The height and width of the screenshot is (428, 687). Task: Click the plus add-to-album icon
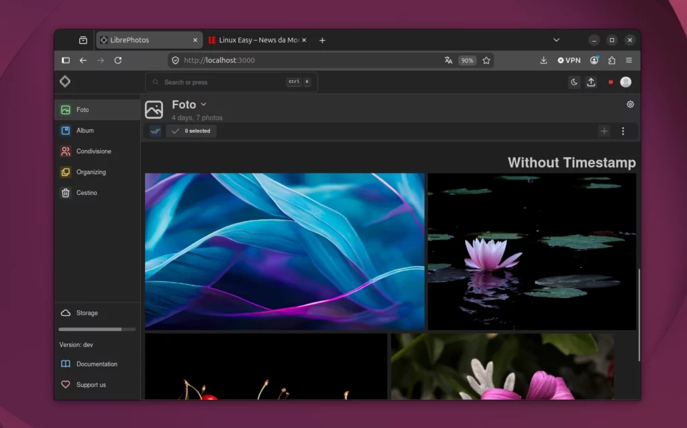click(604, 131)
